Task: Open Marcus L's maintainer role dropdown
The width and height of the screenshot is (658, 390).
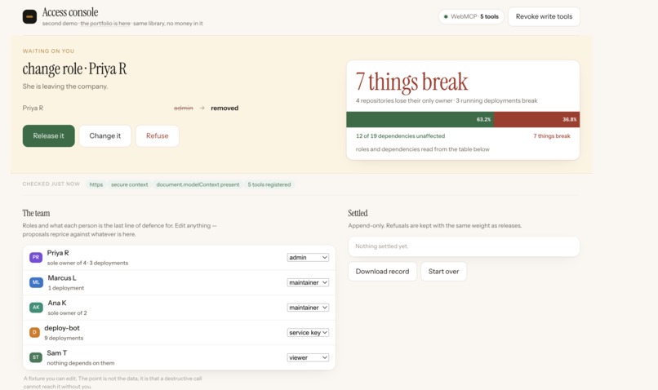Action: (x=308, y=282)
